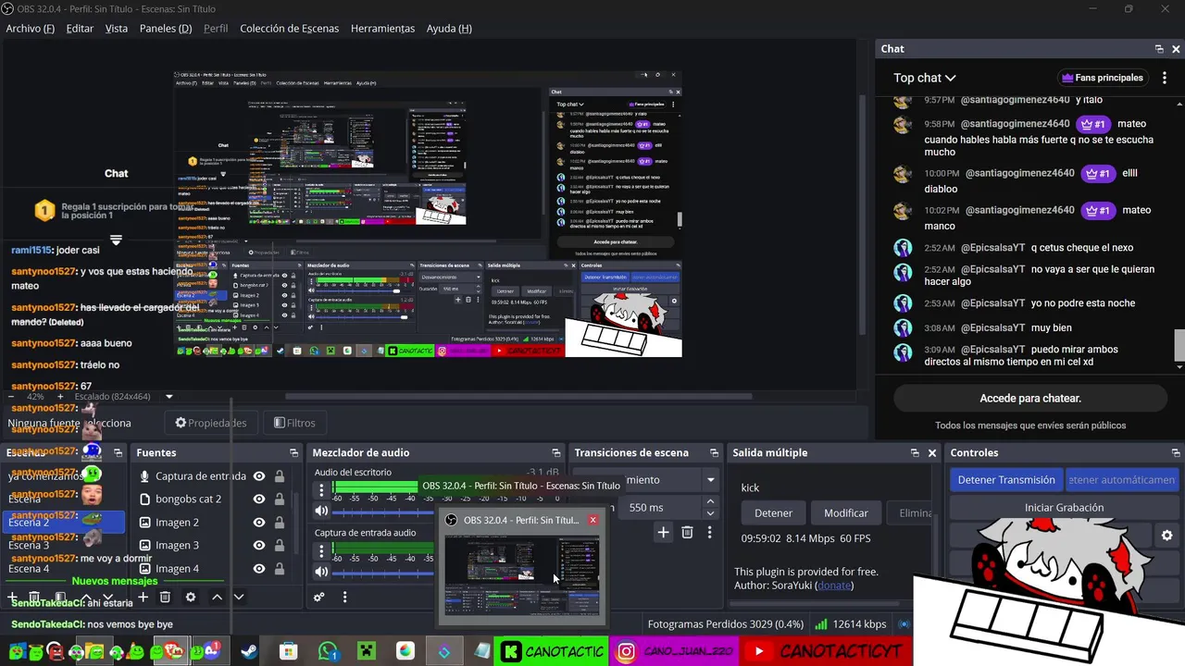Open the Colección de Escenas menu
Screen dimensions: 1185x666
coord(290,29)
